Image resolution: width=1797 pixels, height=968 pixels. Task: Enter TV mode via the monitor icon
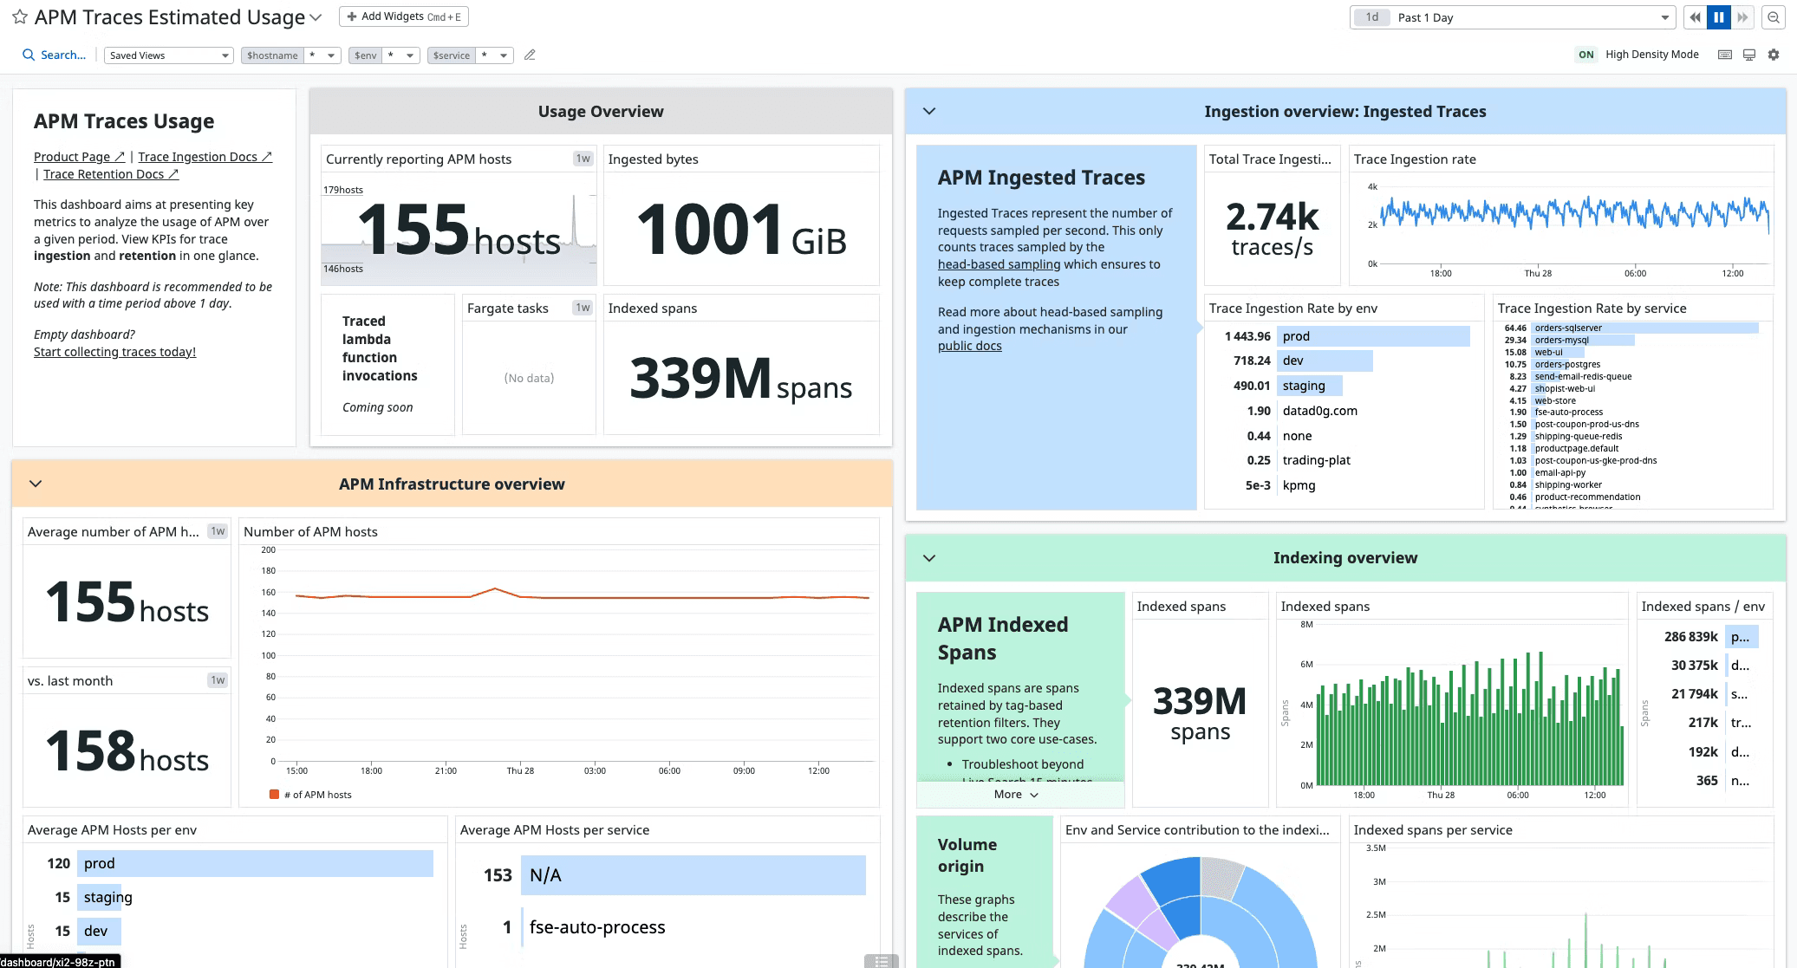pyautogui.click(x=1749, y=55)
